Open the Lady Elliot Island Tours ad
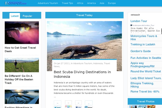The height and width of the screenshot is (108, 162). tap(146, 78)
